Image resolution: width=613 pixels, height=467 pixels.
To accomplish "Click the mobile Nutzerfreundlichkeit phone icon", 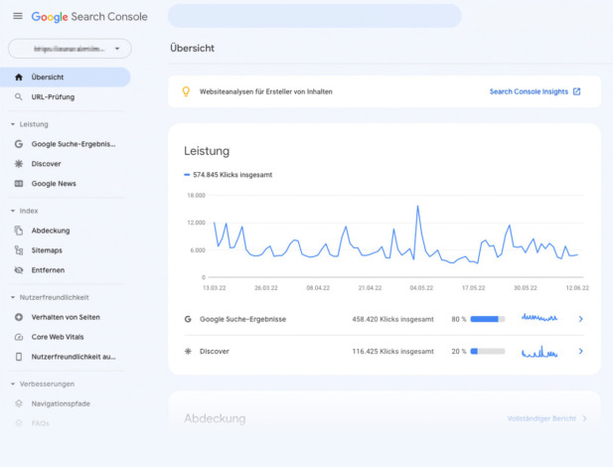I will pos(18,357).
